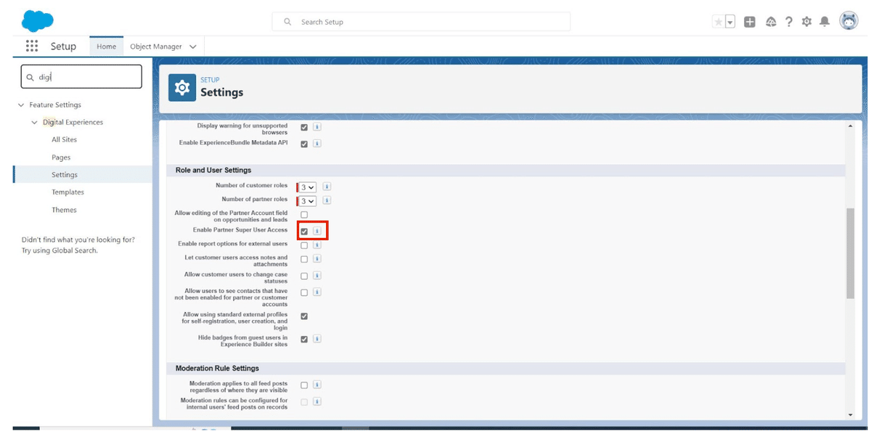Open Number of partner roles dropdown
Screen dimensions: 871x431
(x=307, y=200)
